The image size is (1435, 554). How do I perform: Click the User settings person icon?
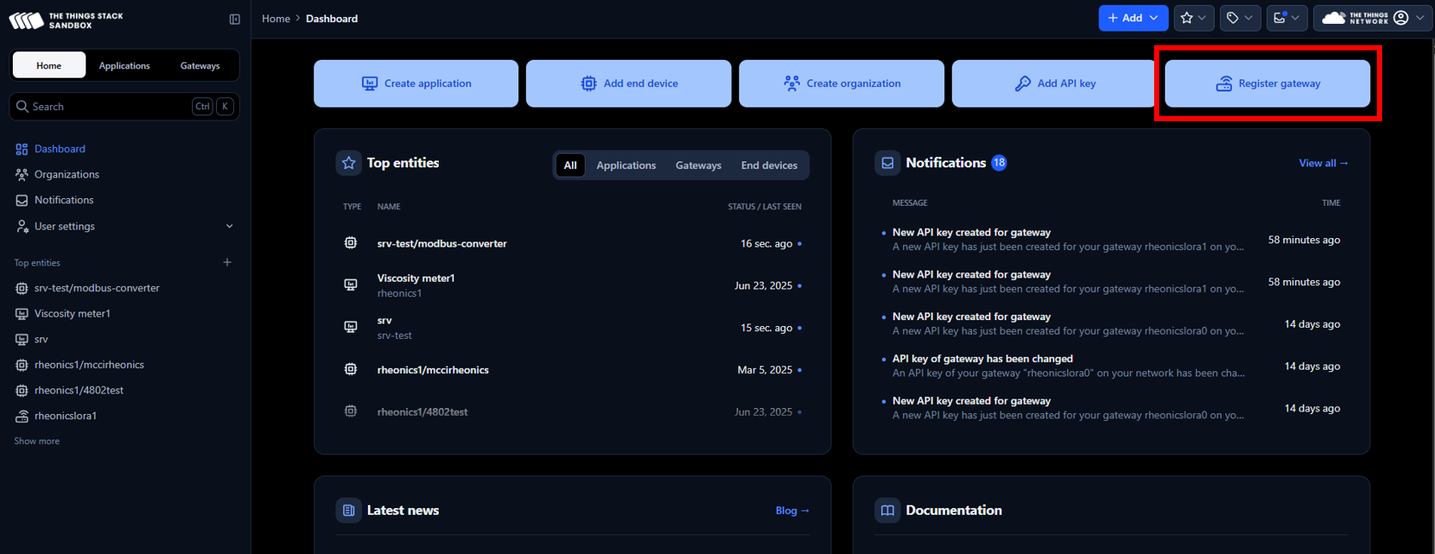[x=21, y=226]
